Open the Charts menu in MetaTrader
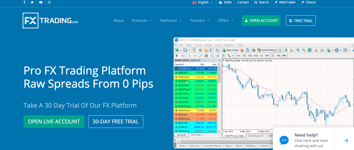Image resolution: width=354 pixels, height=150 pixels. [208, 45]
